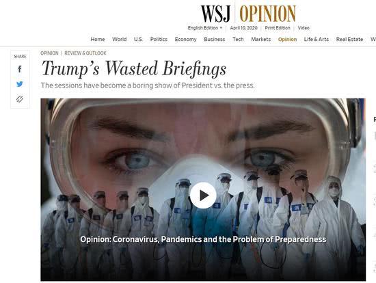The image size is (376, 283).
Task: Go to the Video section link
Action: point(304,28)
